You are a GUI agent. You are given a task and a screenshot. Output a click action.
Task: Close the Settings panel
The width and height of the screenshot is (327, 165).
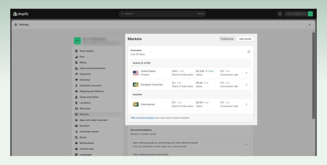309,25
